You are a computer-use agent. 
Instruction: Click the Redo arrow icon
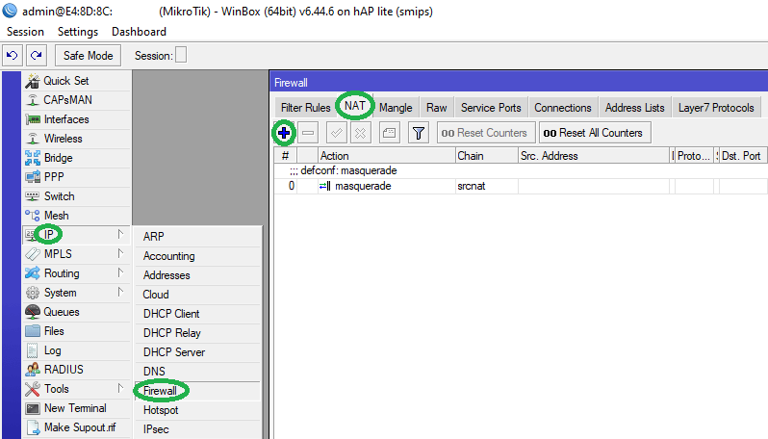tap(37, 56)
